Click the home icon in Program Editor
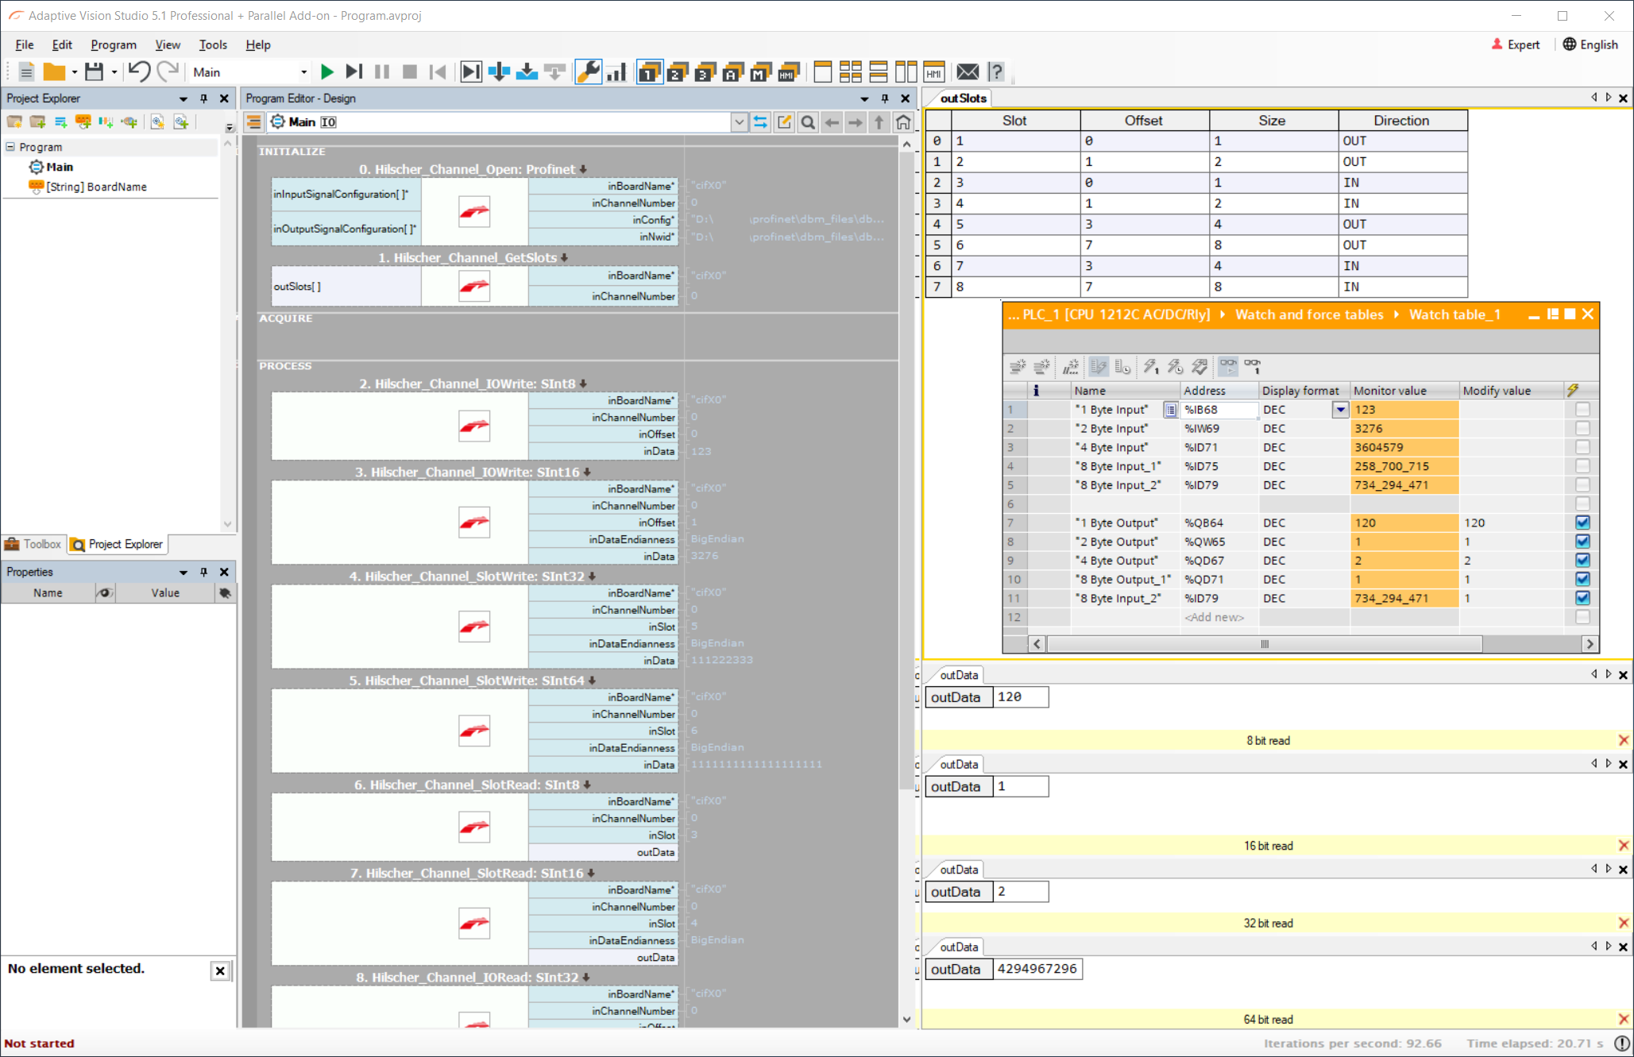The height and width of the screenshot is (1057, 1634). (x=903, y=122)
